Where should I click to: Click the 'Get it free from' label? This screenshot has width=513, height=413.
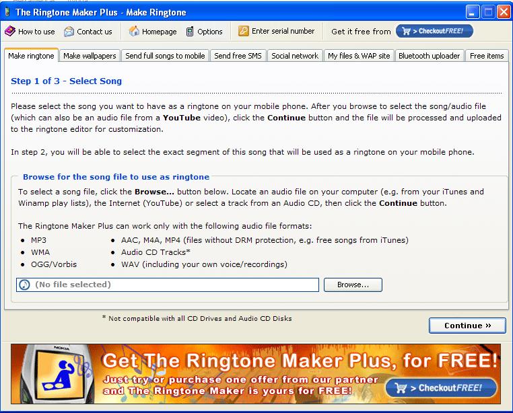point(361,32)
